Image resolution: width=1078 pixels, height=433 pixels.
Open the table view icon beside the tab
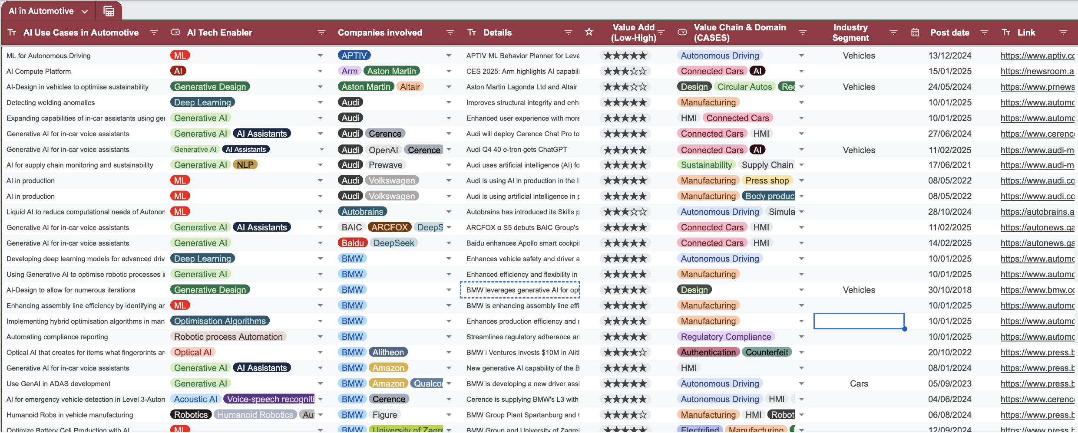[x=109, y=11]
